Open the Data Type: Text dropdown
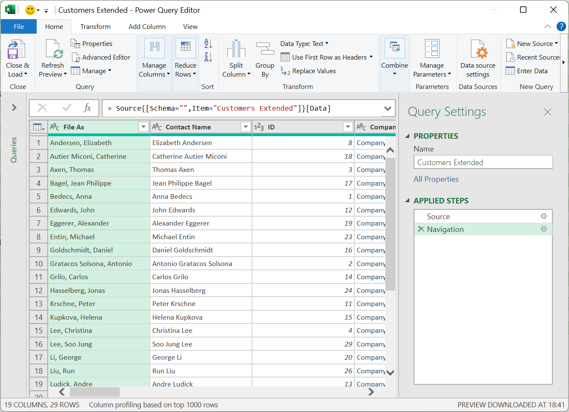The height and width of the screenshot is (412, 569). (305, 44)
